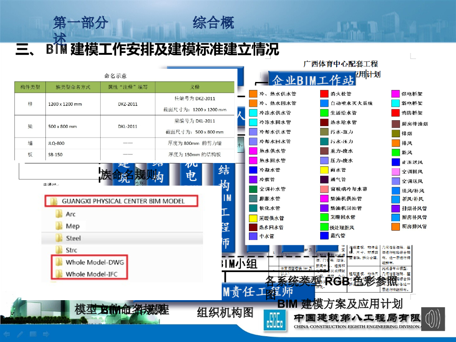Screen dimensions: 456x342
Task: Click the yellow 雨水管 color swatch
Action: coord(324,170)
